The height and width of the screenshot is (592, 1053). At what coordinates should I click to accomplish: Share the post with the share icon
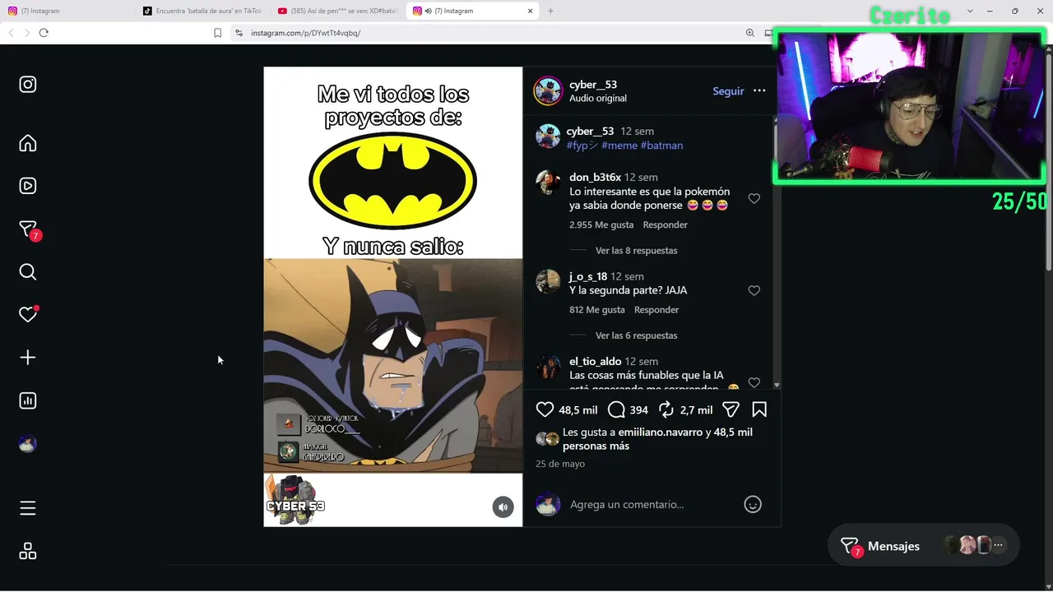coord(731,409)
